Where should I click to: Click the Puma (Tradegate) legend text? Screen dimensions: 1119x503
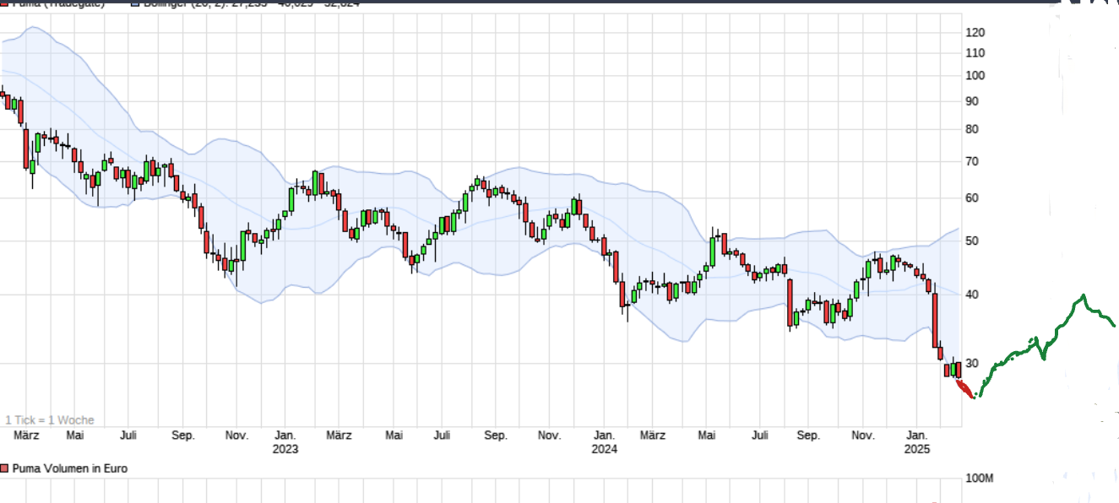click(x=59, y=3)
